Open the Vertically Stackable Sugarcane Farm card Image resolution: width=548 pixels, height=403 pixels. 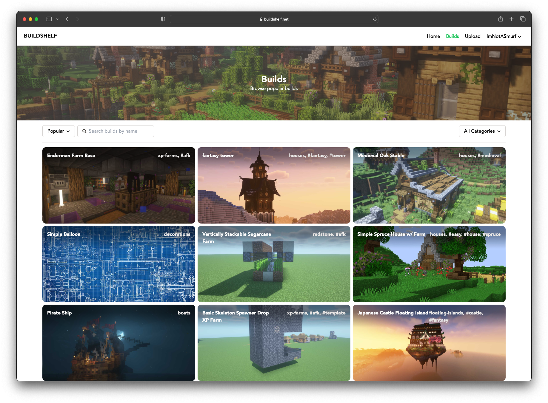click(274, 264)
